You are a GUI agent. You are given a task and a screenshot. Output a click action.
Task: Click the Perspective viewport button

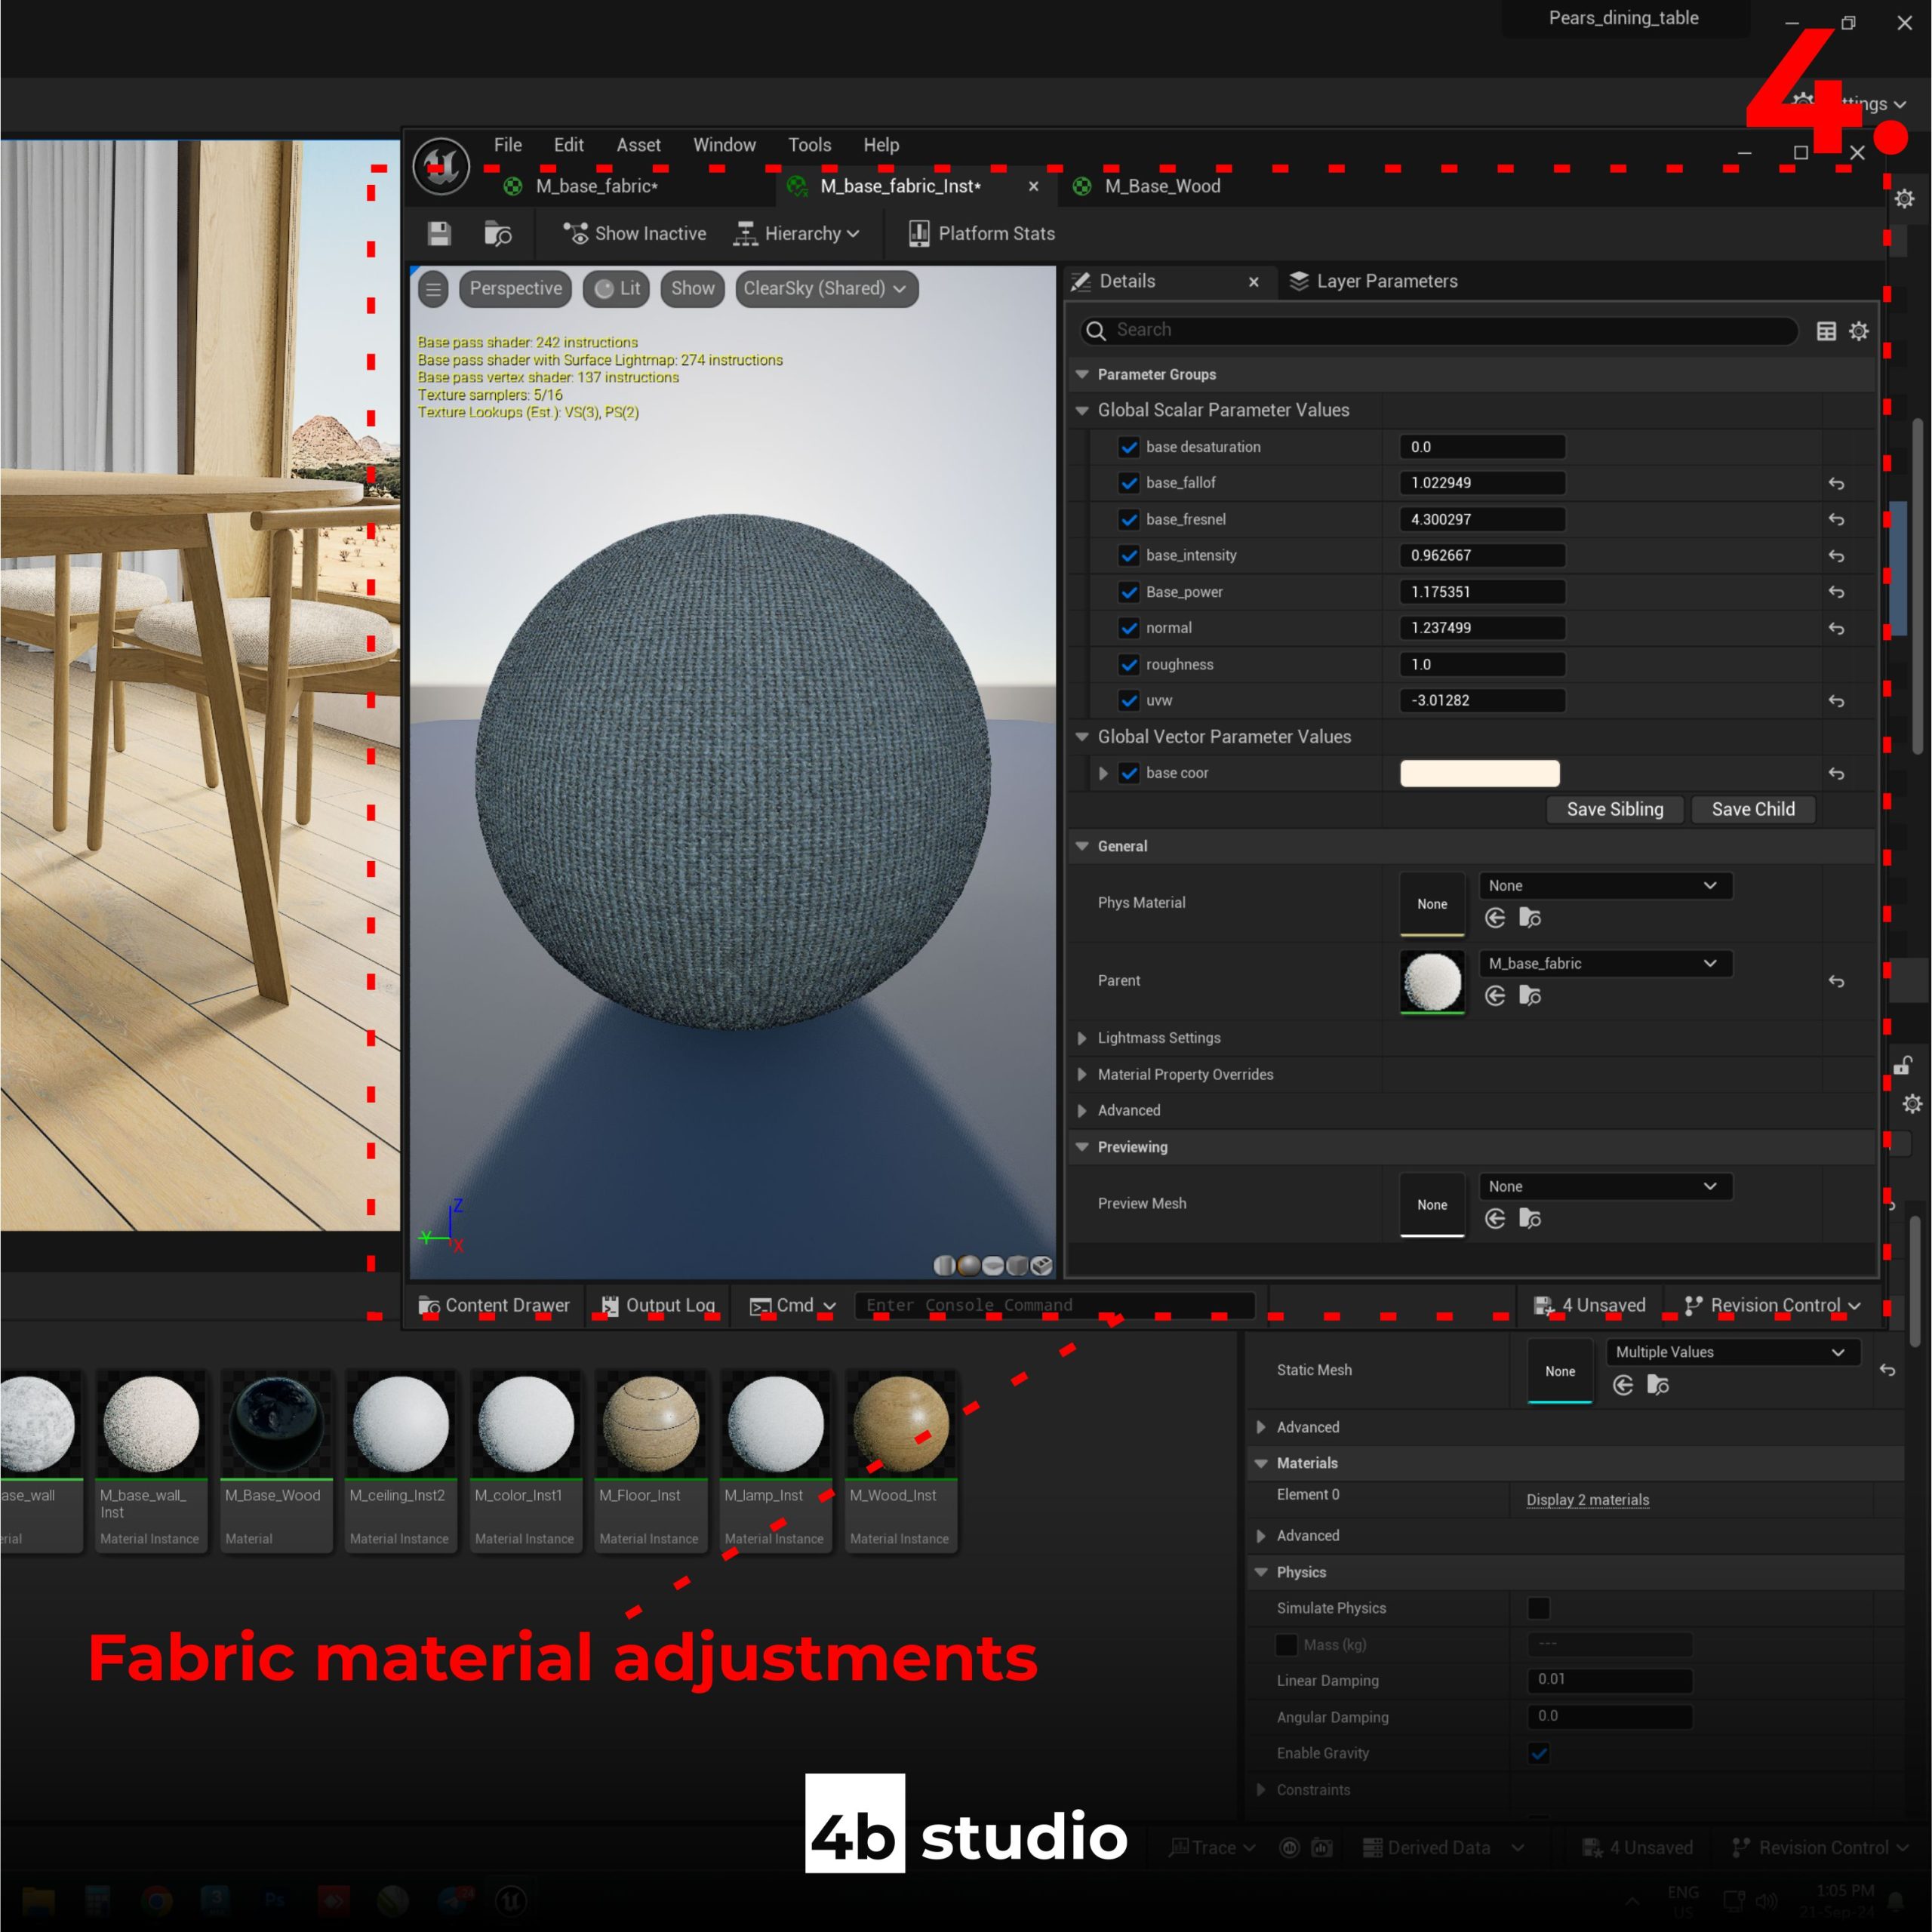pos(516,289)
